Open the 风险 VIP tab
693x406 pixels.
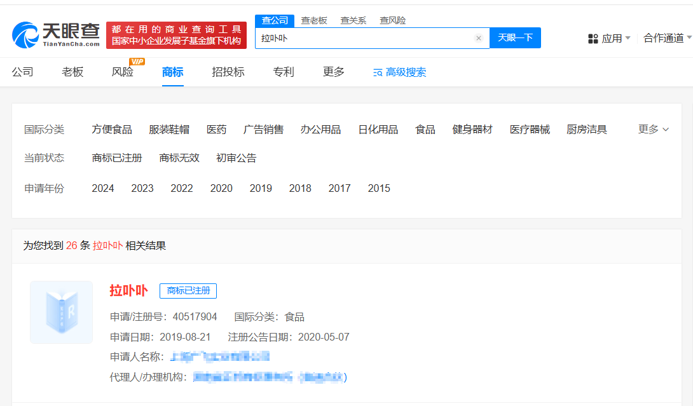pyautogui.click(x=123, y=72)
